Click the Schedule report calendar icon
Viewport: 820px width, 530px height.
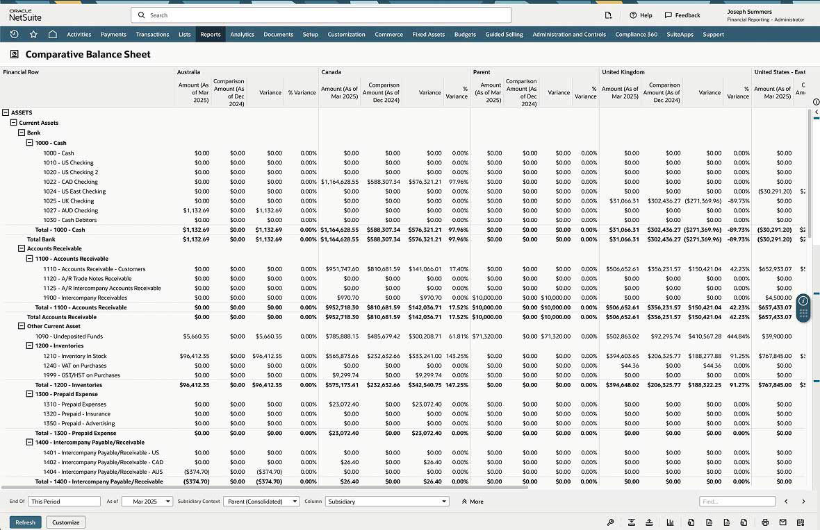[x=801, y=522]
